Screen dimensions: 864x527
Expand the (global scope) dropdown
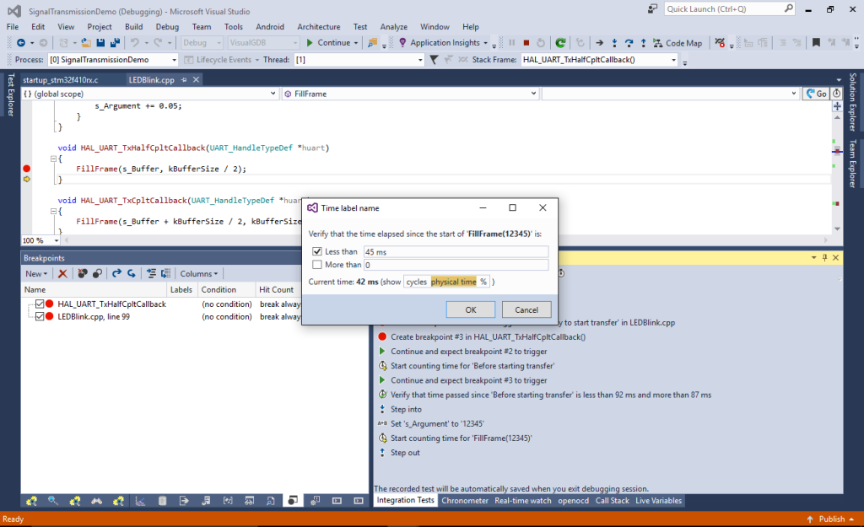click(x=272, y=94)
